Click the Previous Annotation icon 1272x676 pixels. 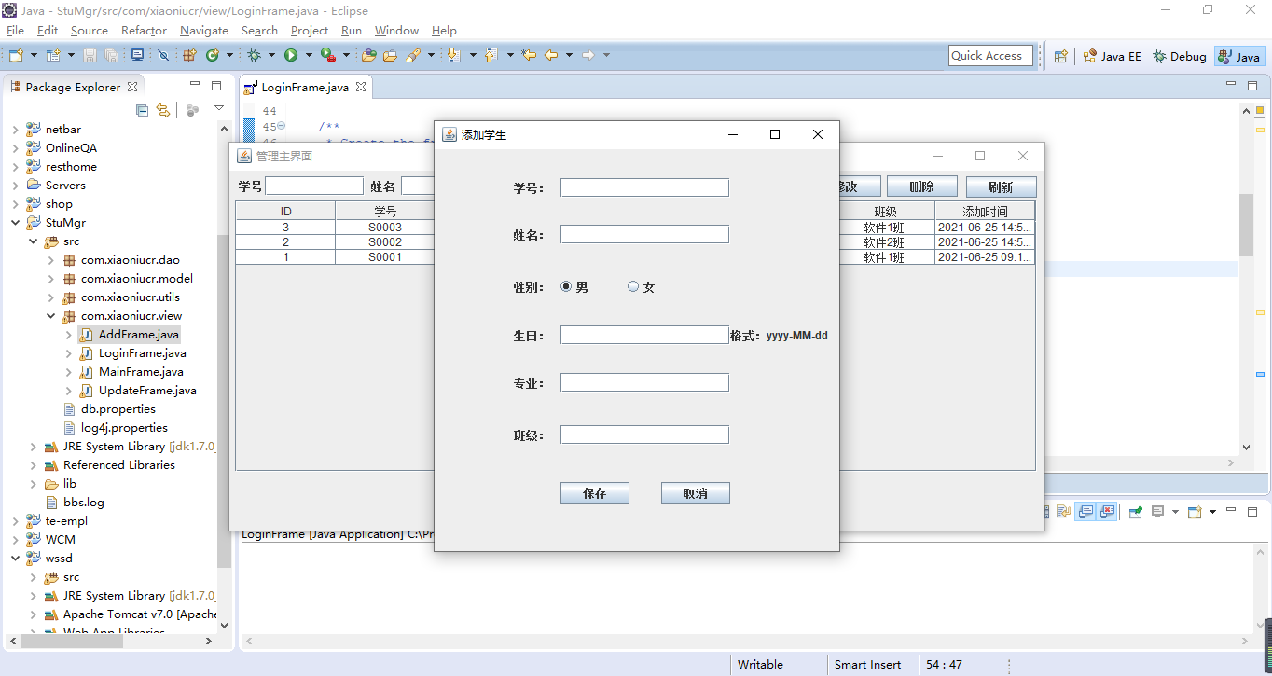[491, 55]
